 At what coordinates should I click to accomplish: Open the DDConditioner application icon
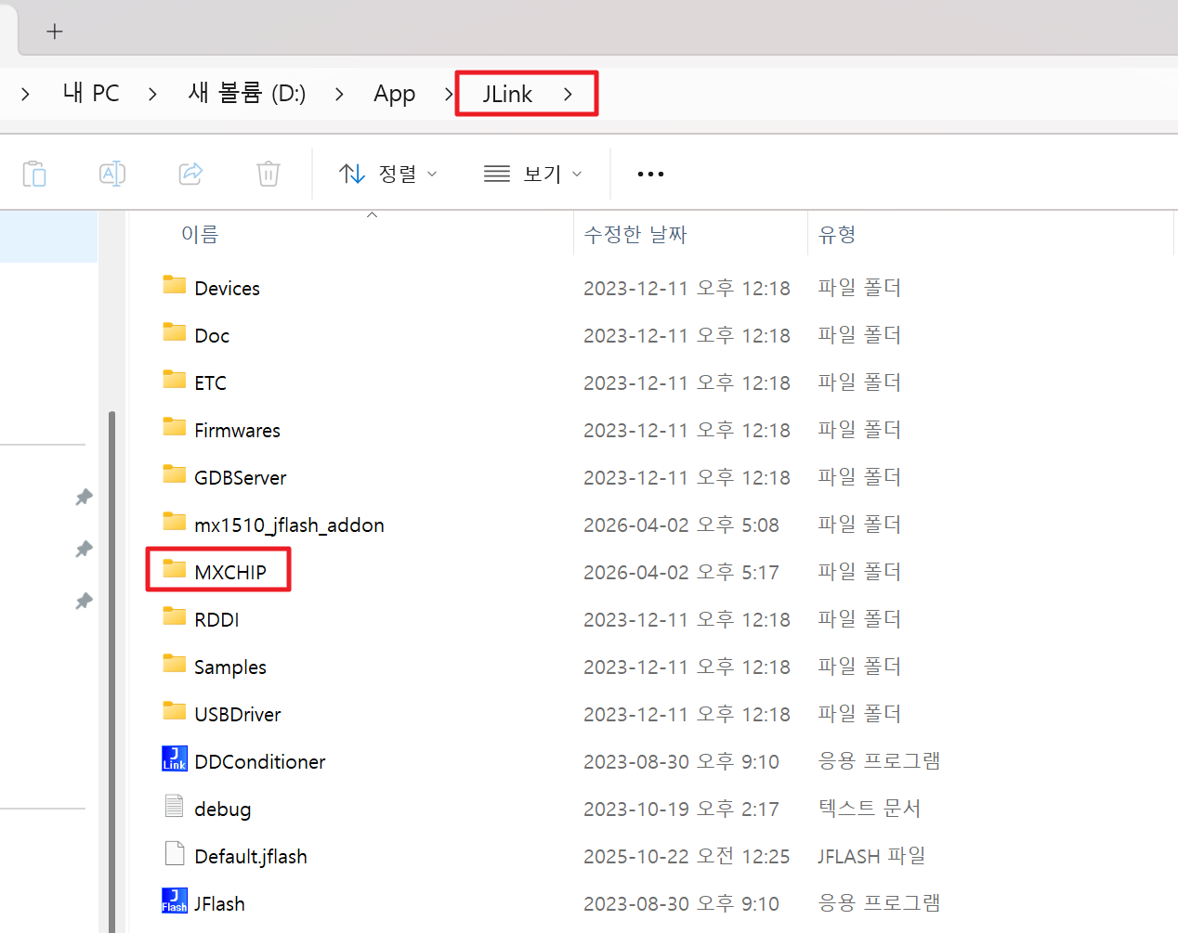click(175, 759)
